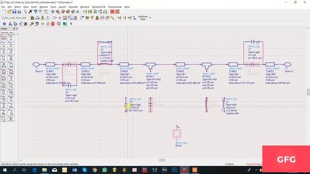Select the Via1 demo_base component

point(177,133)
